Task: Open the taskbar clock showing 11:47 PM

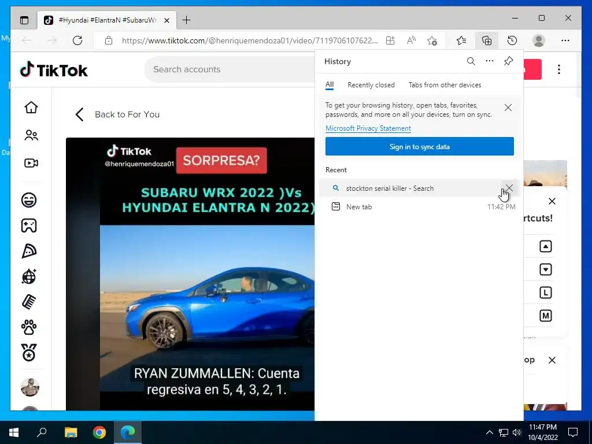Action: coord(542,432)
